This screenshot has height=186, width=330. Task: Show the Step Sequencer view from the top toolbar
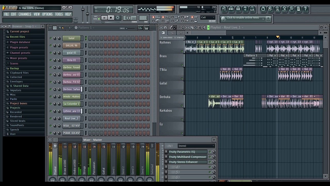coord(231,9)
